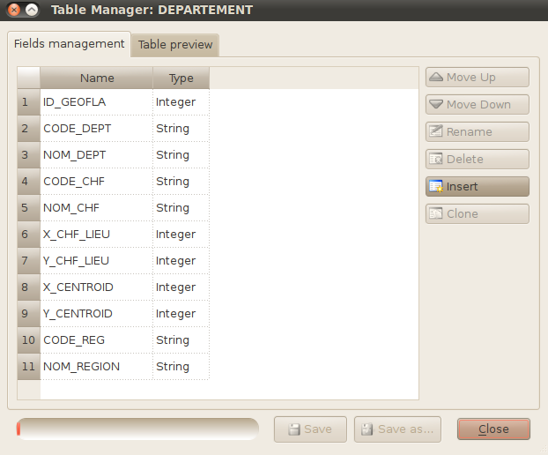Image resolution: width=548 pixels, height=455 pixels.
Task: Click the Clone field icon
Action: pos(435,213)
